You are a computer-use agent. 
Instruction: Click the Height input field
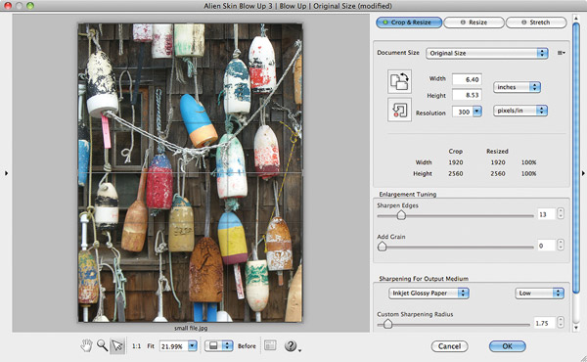click(467, 95)
